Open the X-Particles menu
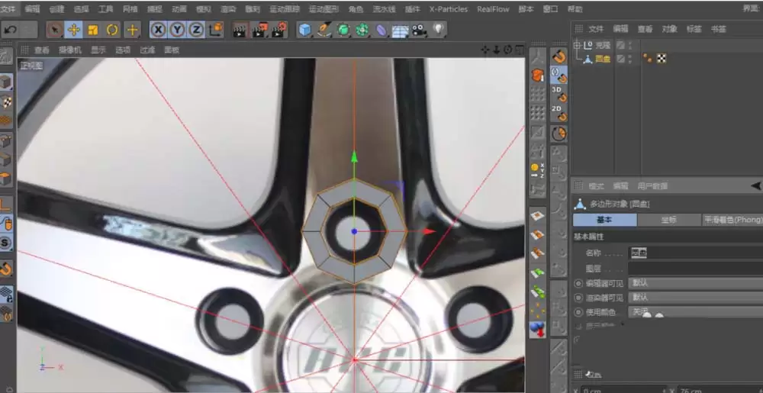This screenshot has width=763, height=393. click(448, 8)
